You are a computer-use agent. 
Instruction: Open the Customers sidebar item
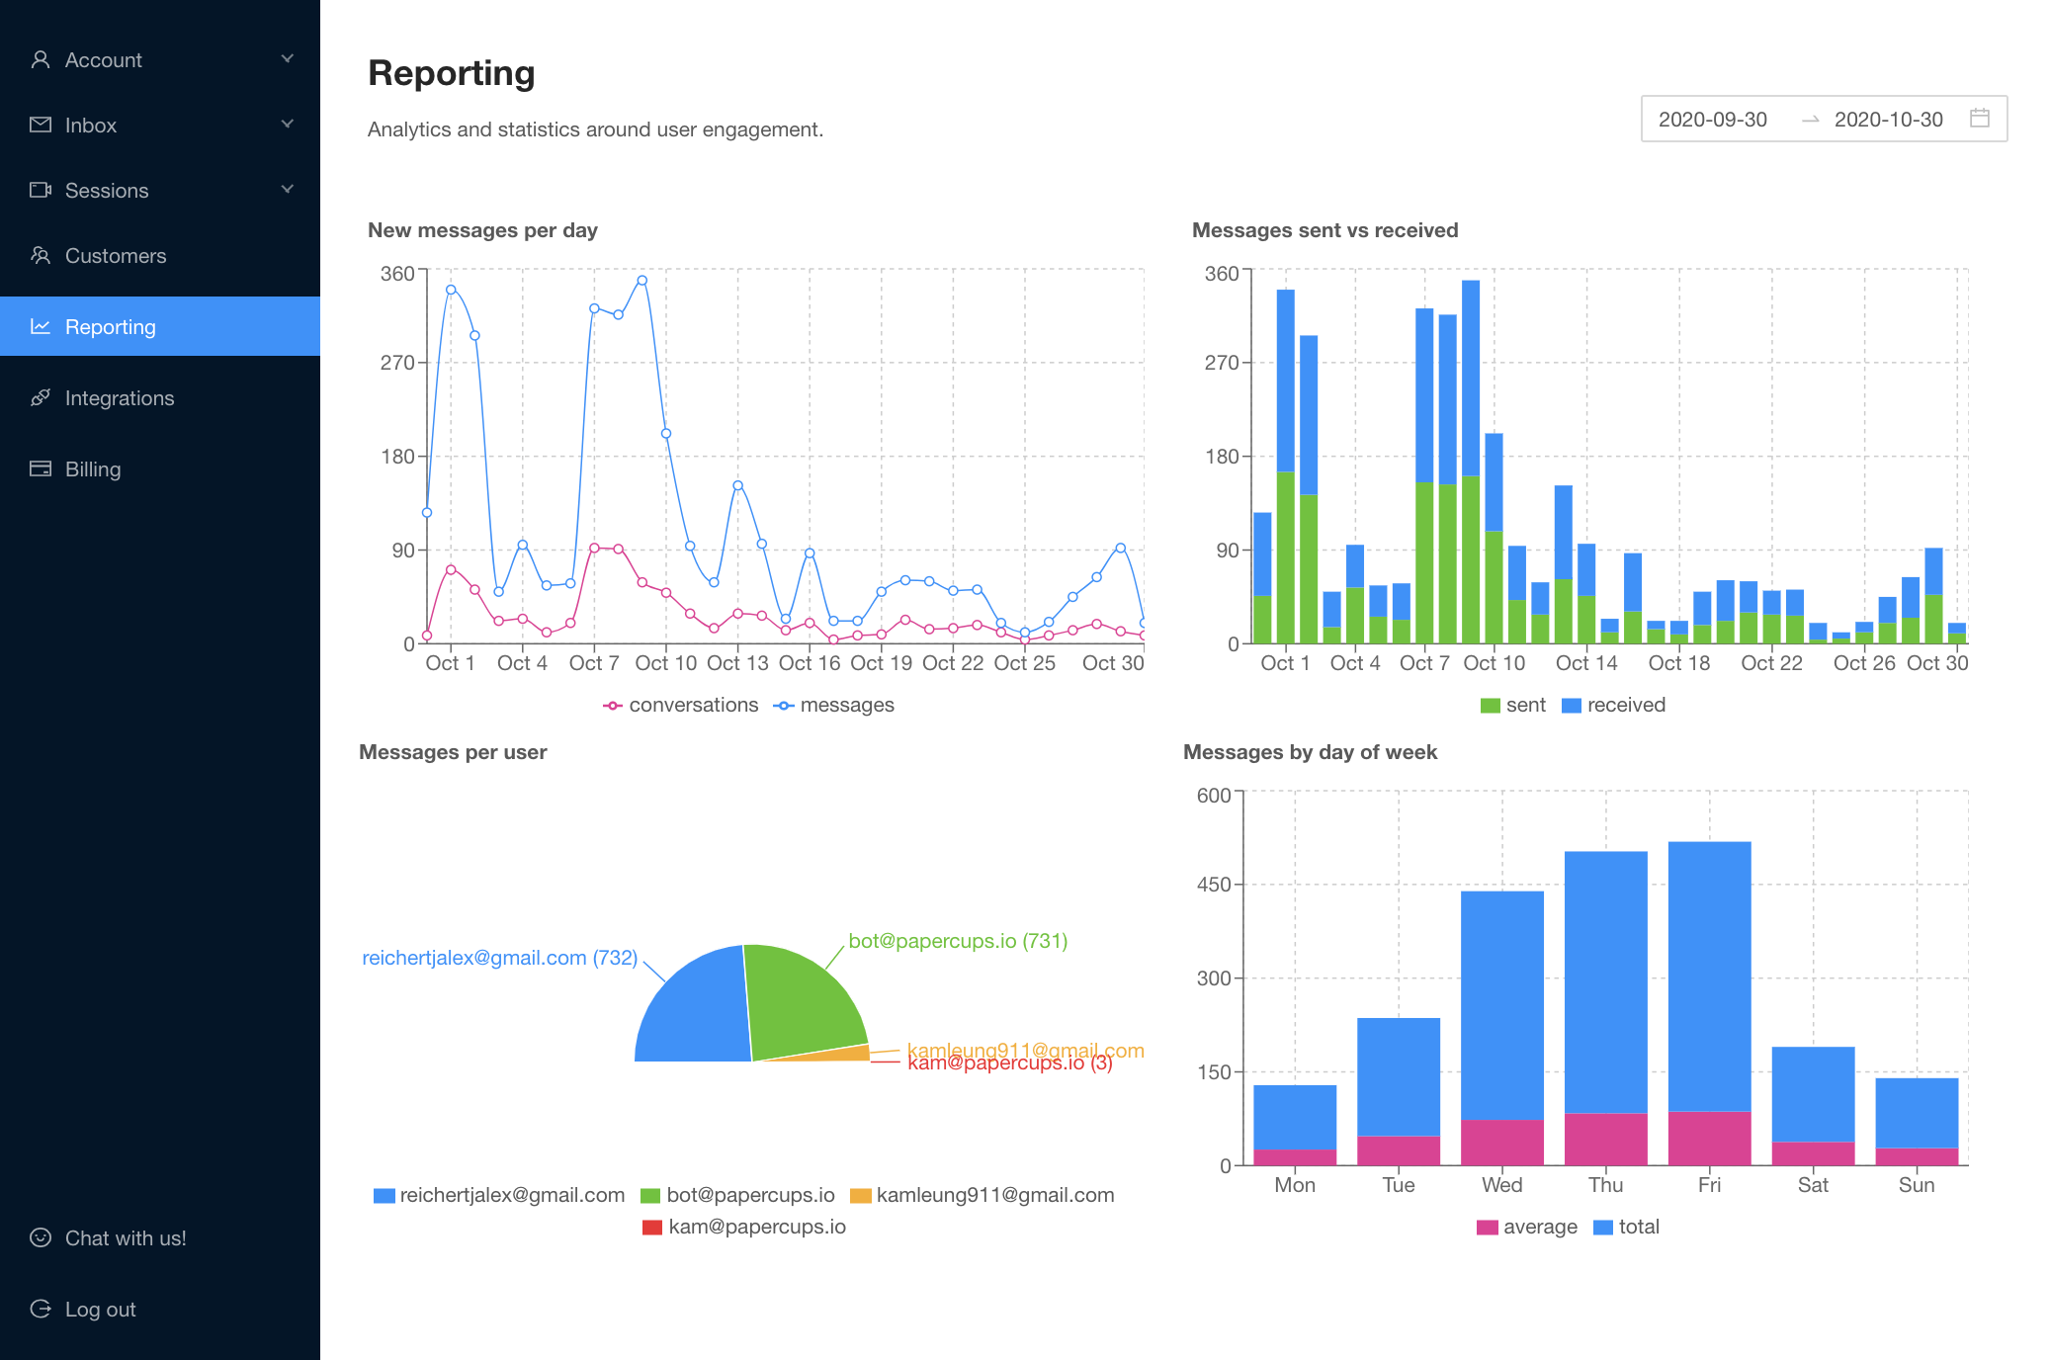point(116,256)
